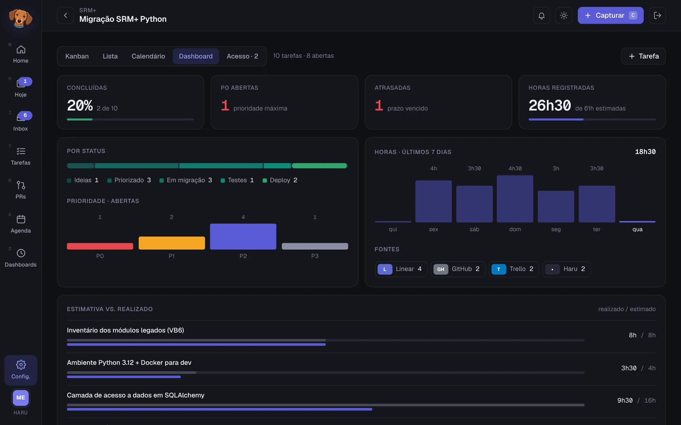Screen dimensions: 681x425
Task: Open the Horas Registradas card
Action: point(592,102)
